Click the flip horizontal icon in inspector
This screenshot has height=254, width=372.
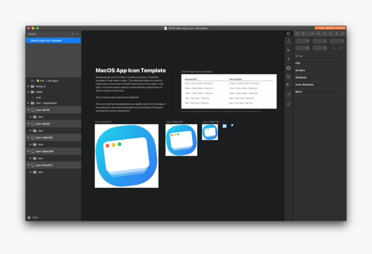click(334, 48)
